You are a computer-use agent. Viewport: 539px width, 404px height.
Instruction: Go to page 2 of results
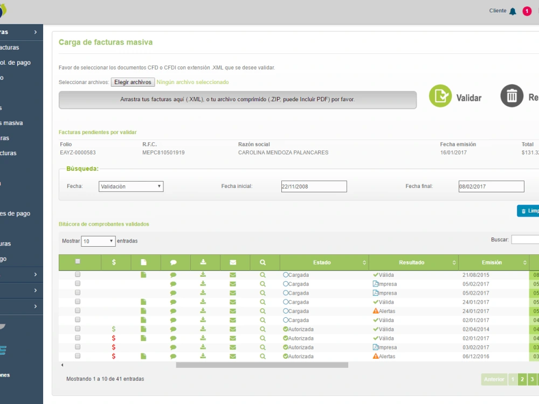tap(522, 379)
